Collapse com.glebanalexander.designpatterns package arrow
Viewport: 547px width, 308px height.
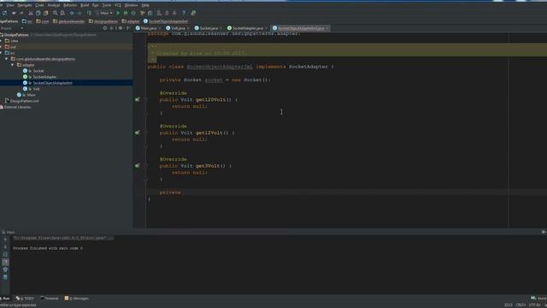(7, 59)
